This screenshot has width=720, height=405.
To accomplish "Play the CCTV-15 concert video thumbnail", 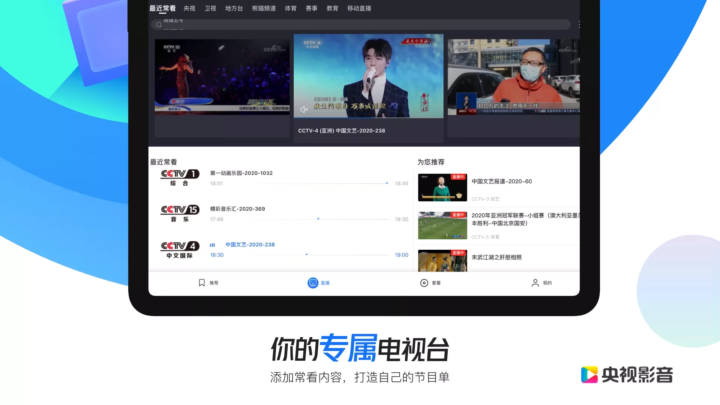I will tap(222, 77).
